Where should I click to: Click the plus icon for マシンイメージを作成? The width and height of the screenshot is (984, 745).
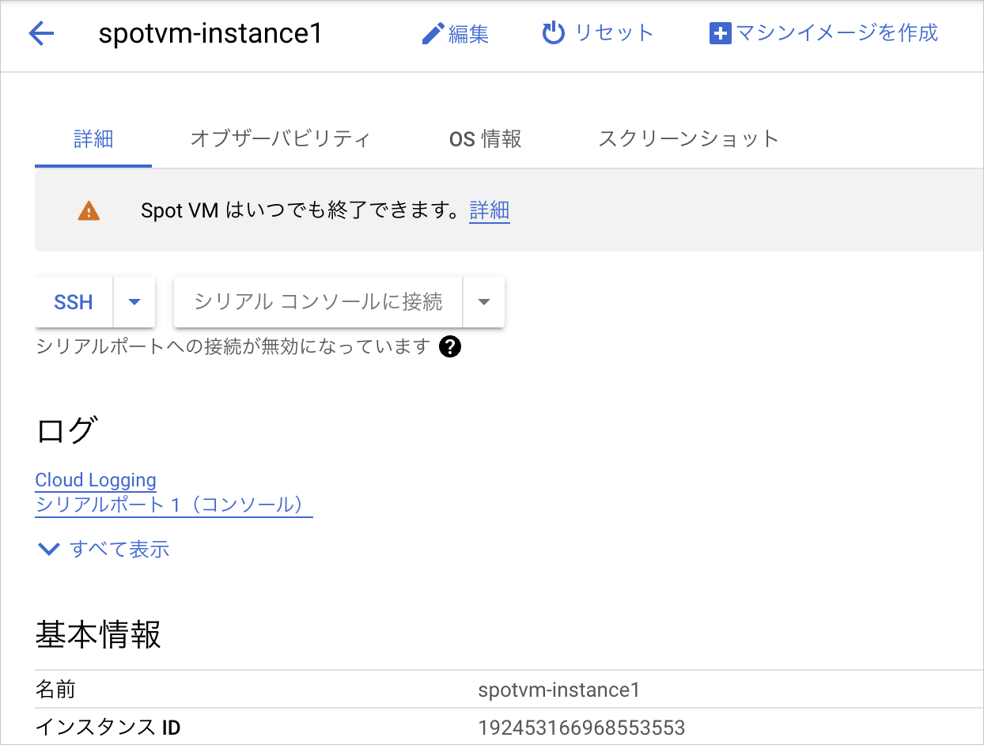click(x=720, y=32)
